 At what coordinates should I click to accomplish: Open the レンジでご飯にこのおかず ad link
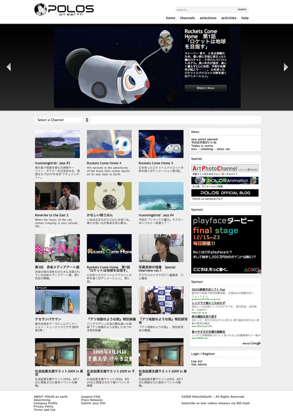click(x=208, y=303)
